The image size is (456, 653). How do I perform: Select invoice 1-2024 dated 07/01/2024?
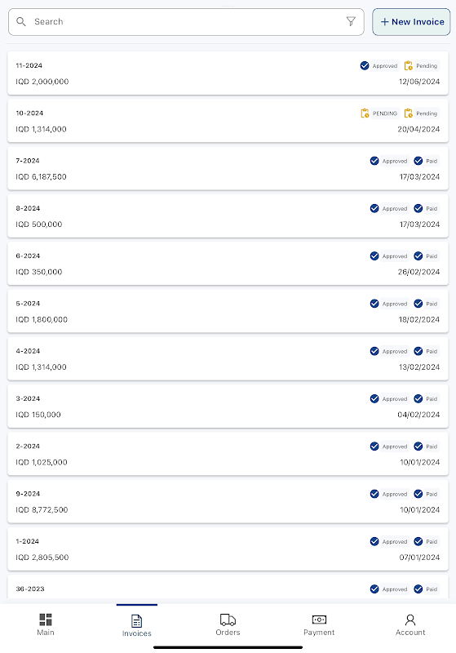(x=228, y=549)
